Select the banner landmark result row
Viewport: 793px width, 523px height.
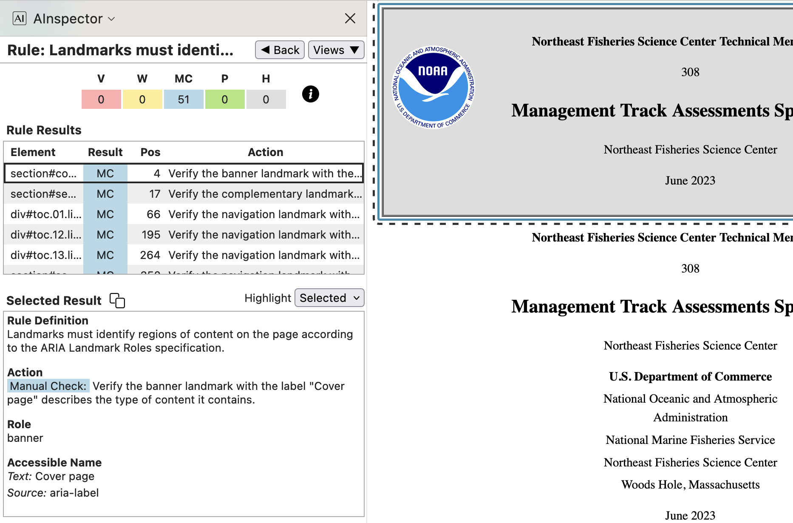184,173
